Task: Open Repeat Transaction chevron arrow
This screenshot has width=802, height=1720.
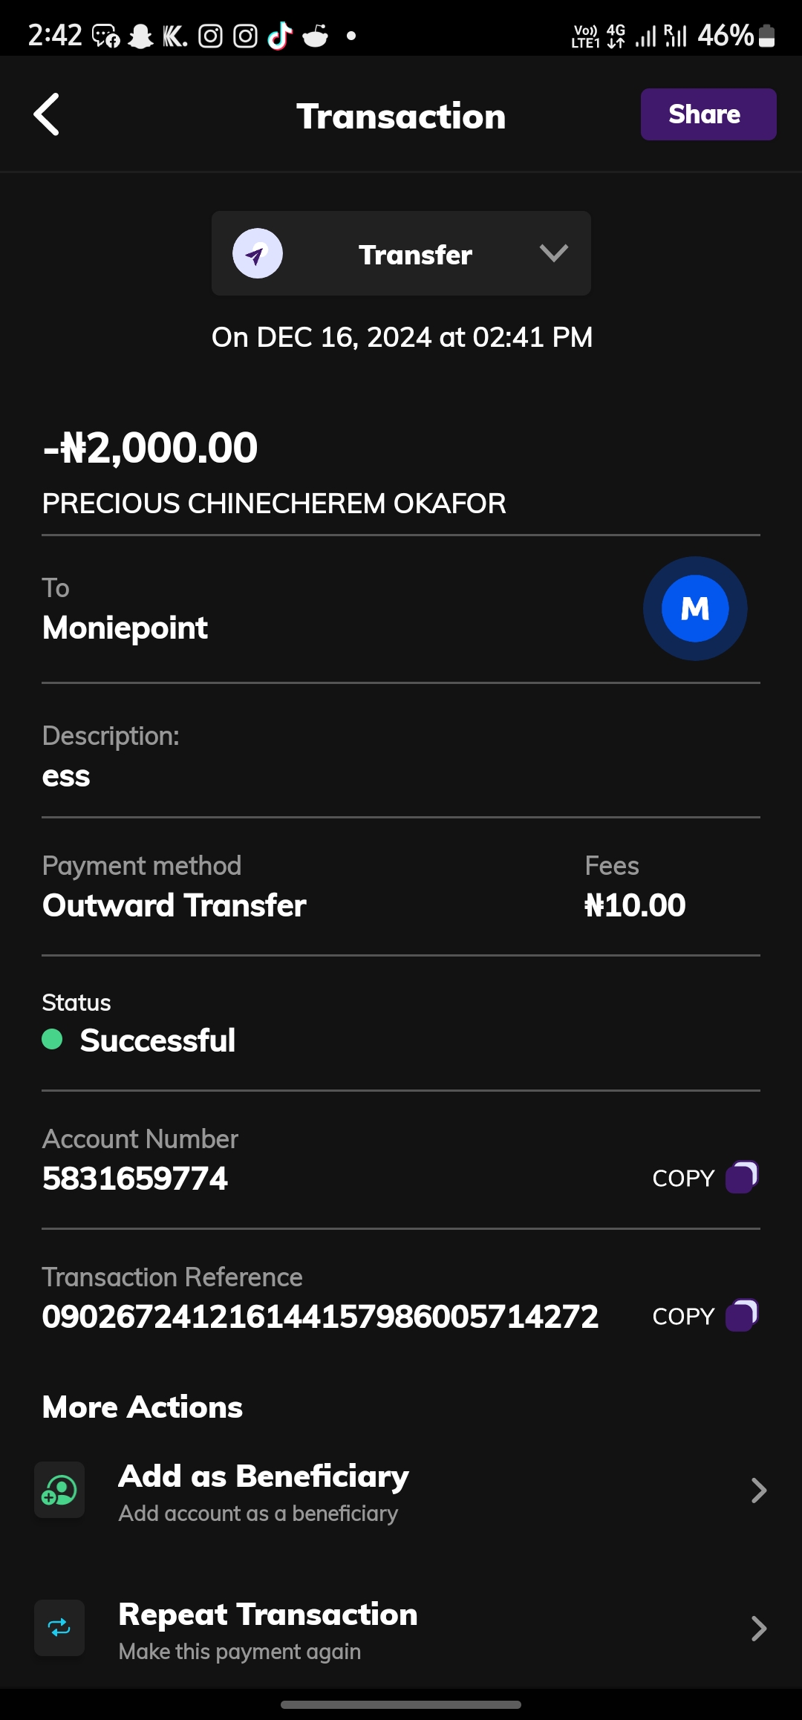Action: pyautogui.click(x=758, y=1628)
